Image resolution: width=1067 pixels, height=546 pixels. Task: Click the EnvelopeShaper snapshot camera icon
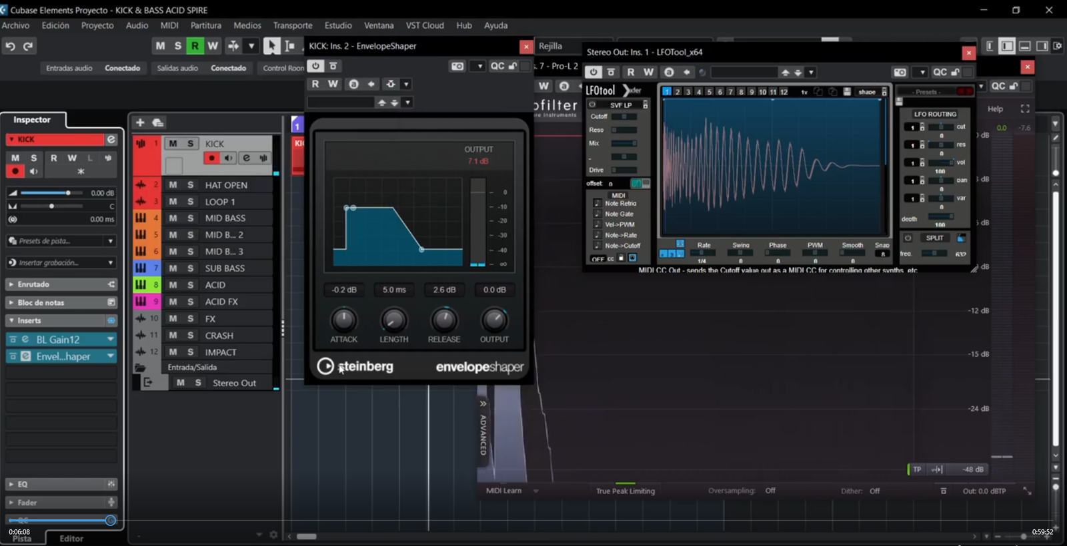tap(457, 66)
